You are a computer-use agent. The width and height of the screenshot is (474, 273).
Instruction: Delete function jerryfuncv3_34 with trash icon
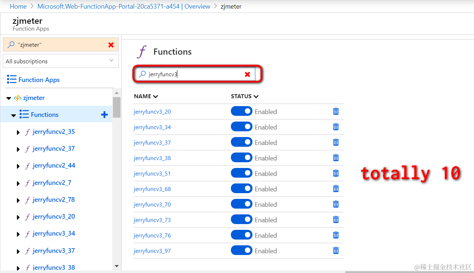click(x=336, y=127)
